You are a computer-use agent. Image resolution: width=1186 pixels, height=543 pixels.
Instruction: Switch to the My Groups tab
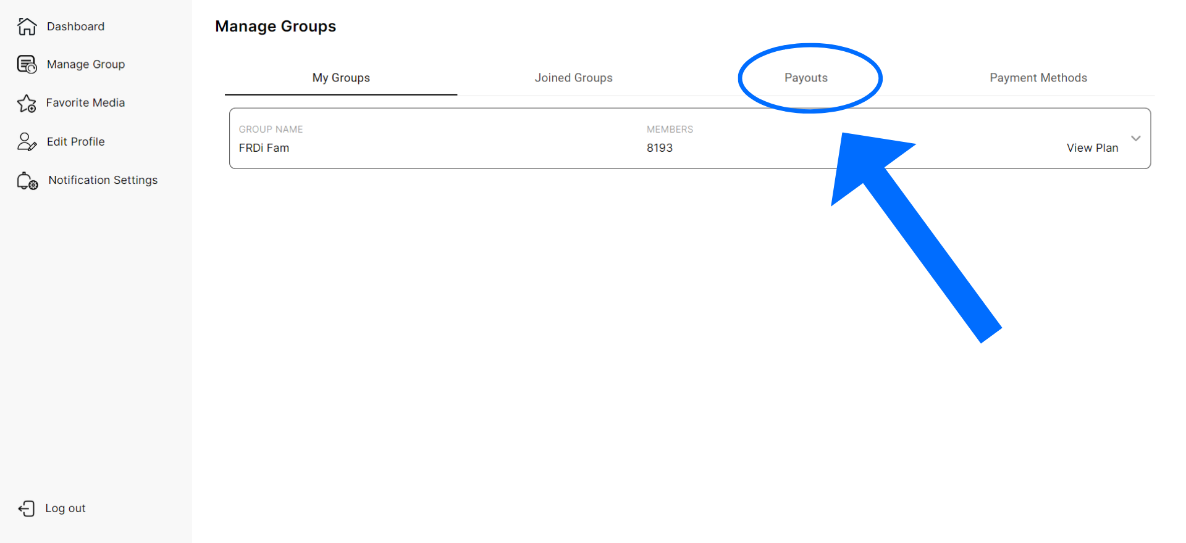[341, 78]
